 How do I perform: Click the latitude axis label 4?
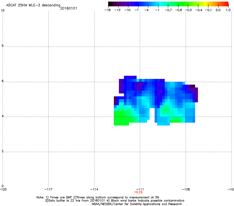pyautogui.click(x=3, y=116)
